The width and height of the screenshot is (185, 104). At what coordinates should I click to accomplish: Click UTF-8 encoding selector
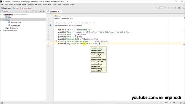pos(172,103)
